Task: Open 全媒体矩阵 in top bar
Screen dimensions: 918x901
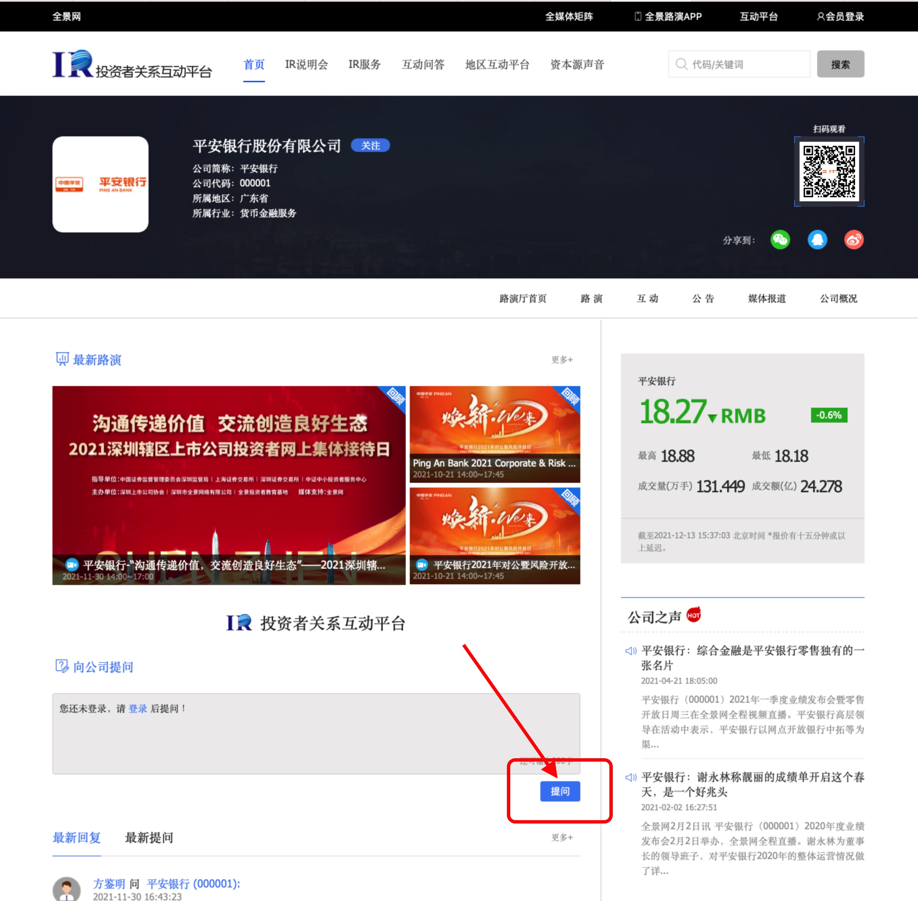Action: click(569, 17)
